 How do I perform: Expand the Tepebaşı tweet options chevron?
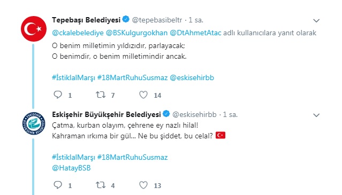tap(316, 21)
